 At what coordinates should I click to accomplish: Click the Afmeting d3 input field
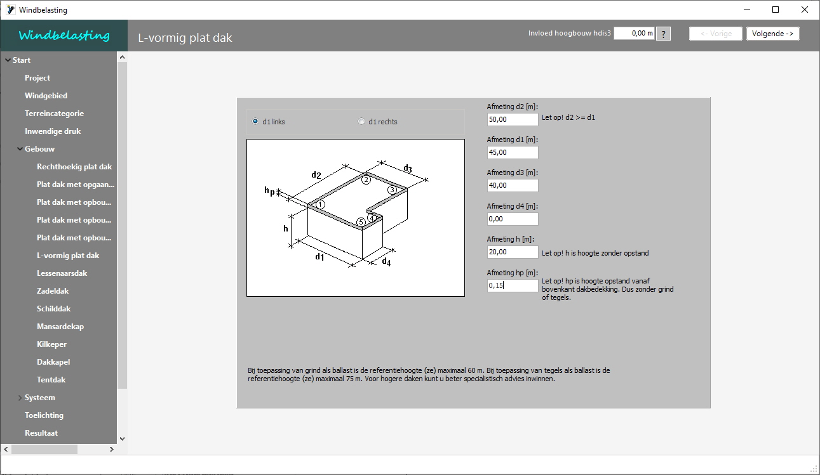coord(513,186)
